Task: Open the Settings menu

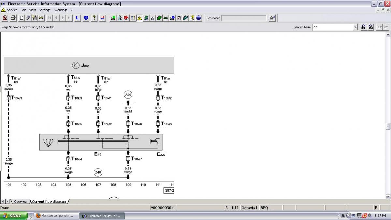Action: (45, 10)
